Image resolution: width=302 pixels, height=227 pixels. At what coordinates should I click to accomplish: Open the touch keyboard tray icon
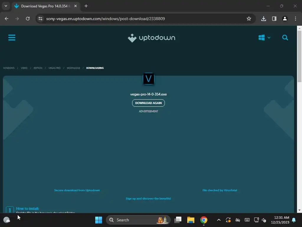[x=247, y=220]
